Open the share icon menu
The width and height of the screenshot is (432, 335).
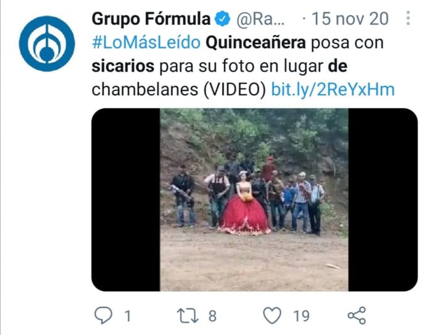point(357,315)
